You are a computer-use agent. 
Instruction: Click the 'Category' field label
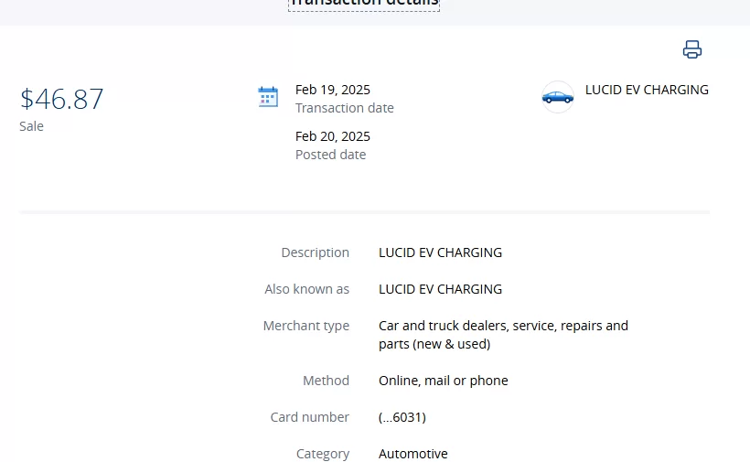[x=323, y=454]
